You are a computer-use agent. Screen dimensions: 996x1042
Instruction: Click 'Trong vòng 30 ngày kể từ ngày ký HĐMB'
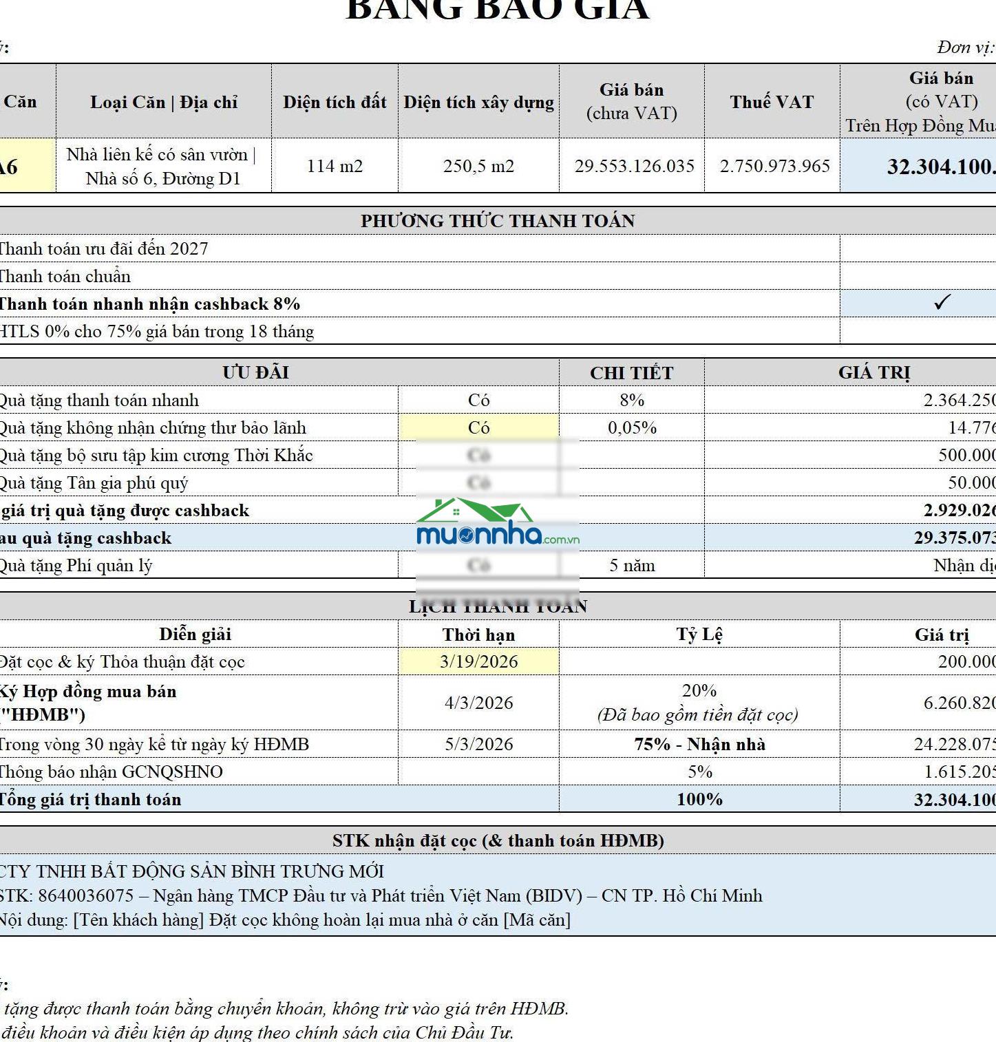pos(154,744)
